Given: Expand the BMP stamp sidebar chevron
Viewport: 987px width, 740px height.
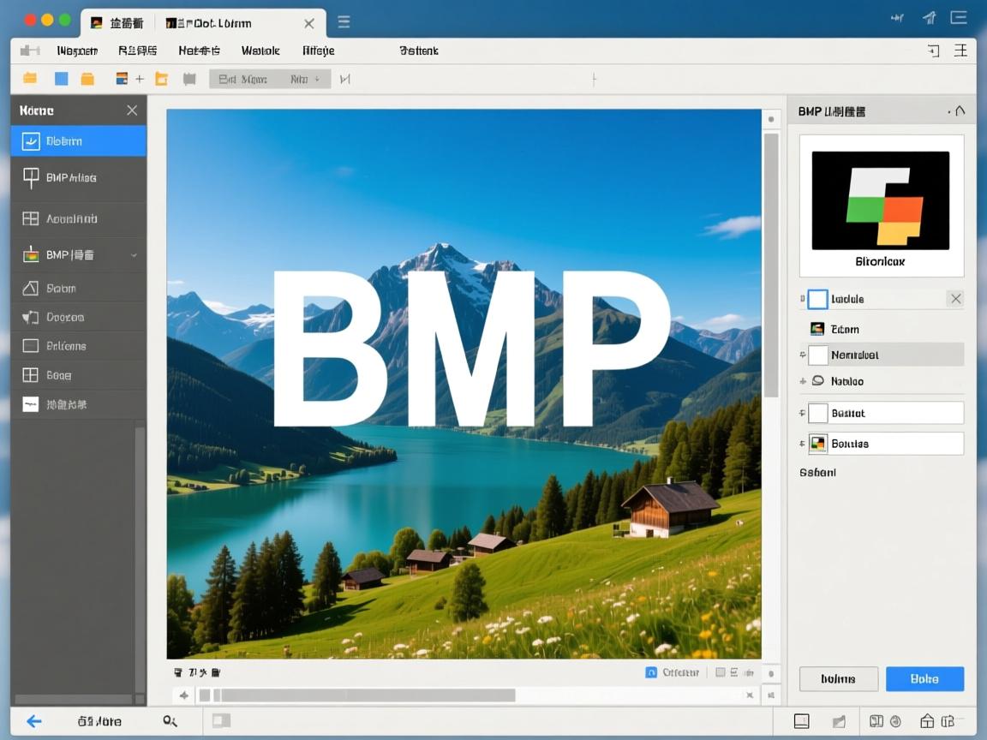Looking at the screenshot, I should [135, 254].
